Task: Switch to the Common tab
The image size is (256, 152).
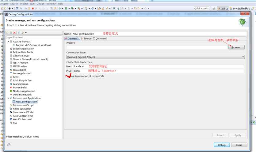Action: (99, 39)
